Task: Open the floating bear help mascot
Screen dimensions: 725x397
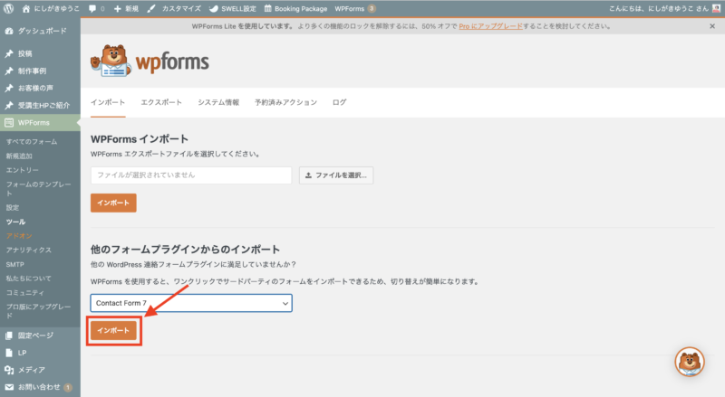Action: pos(690,362)
